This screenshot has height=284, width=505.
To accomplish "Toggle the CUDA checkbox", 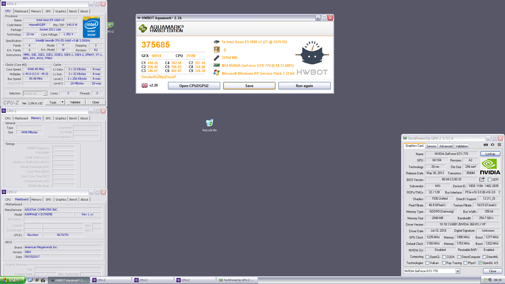I will 444,257.
